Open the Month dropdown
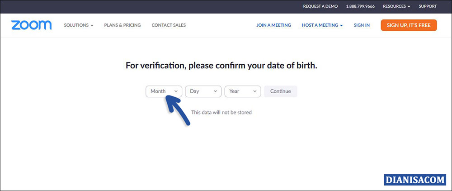The image size is (452, 191). coord(164,91)
